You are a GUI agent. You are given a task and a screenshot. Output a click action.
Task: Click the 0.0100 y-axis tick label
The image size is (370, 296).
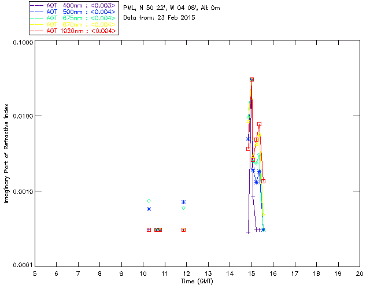pyautogui.click(x=23, y=116)
